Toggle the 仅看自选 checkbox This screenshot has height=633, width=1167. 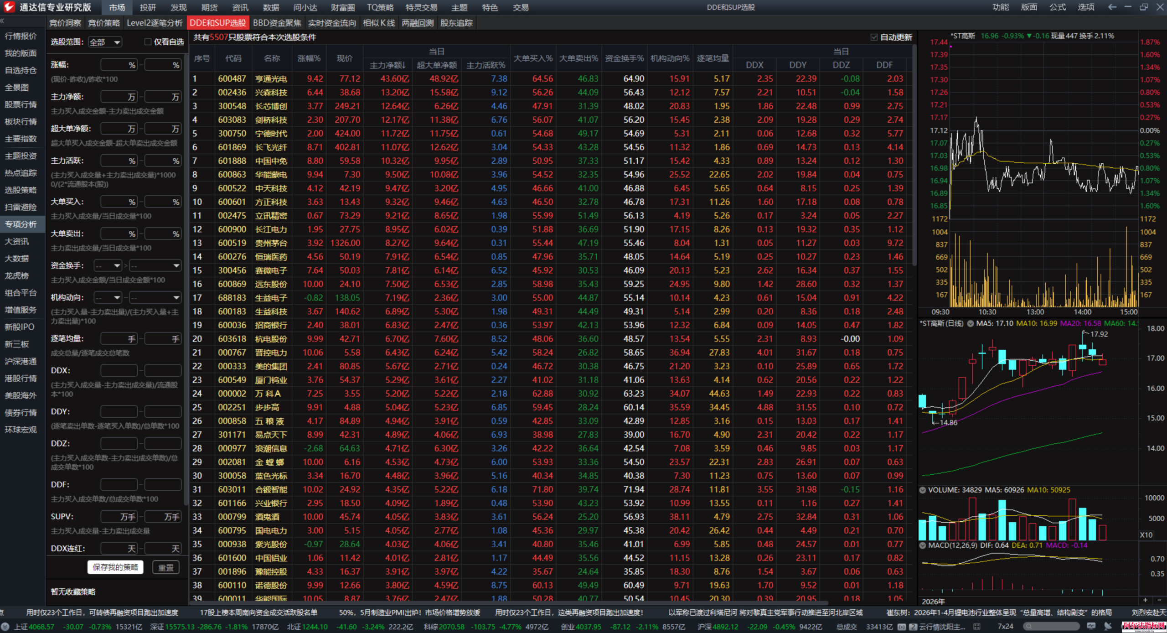click(x=148, y=42)
